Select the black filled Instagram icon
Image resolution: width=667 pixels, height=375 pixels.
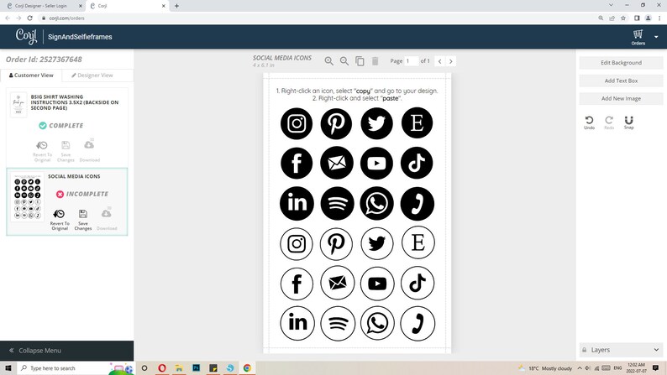coord(297,123)
